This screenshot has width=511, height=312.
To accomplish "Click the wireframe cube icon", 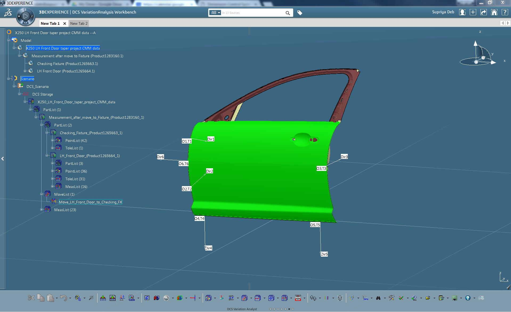I will 340,298.
